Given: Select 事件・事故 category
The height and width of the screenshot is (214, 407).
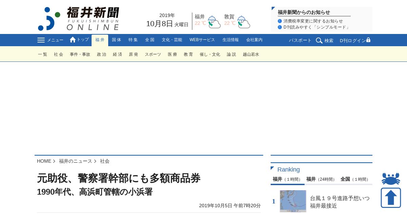Looking at the screenshot, I should [x=80, y=54].
